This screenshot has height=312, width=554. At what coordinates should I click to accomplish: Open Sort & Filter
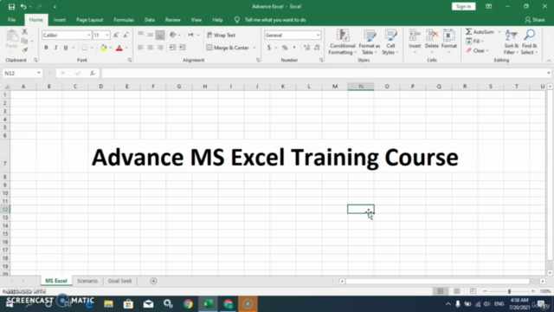(512, 42)
